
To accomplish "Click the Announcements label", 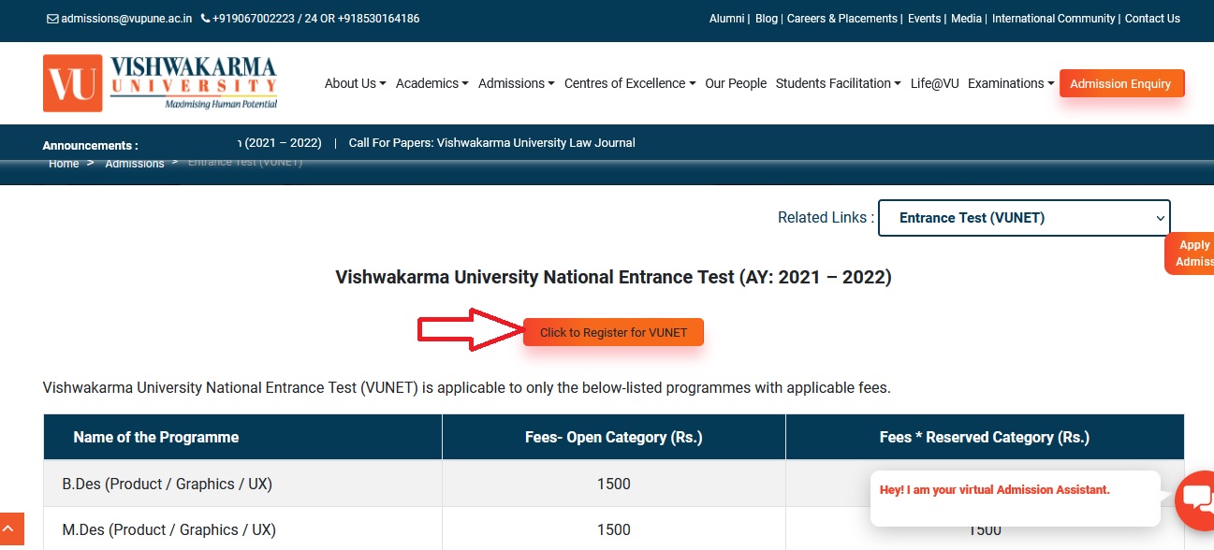I will (90, 146).
